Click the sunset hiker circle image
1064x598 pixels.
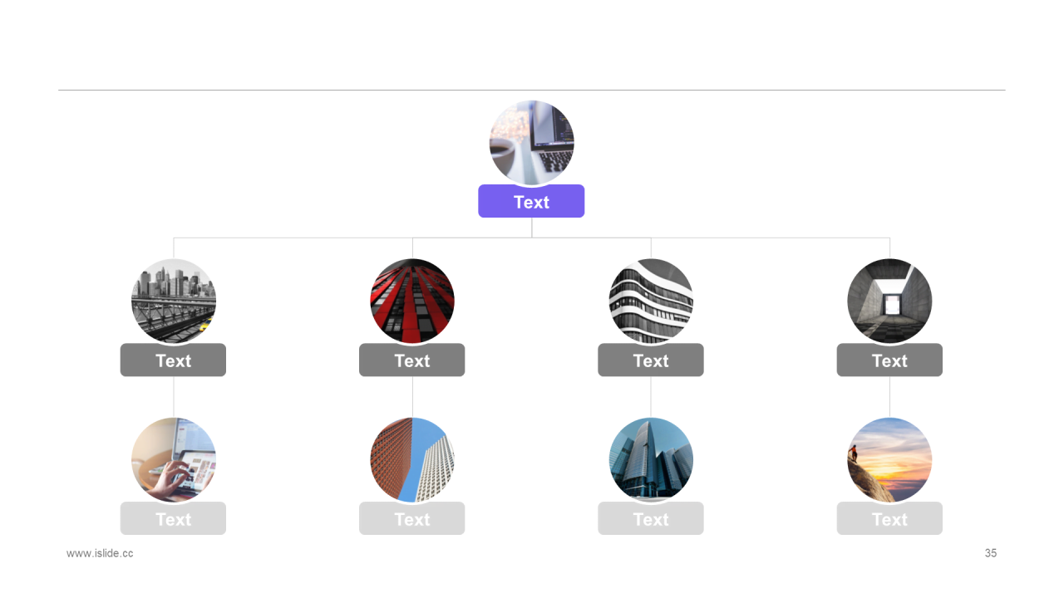pyautogui.click(x=889, y=460)
